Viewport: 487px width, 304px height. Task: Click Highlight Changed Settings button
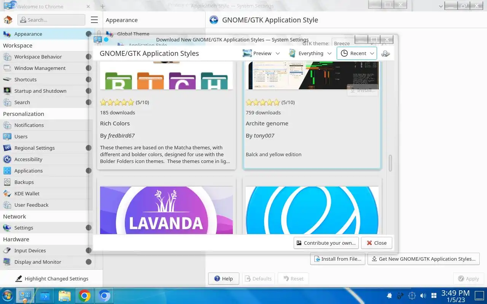coord(51,279)
